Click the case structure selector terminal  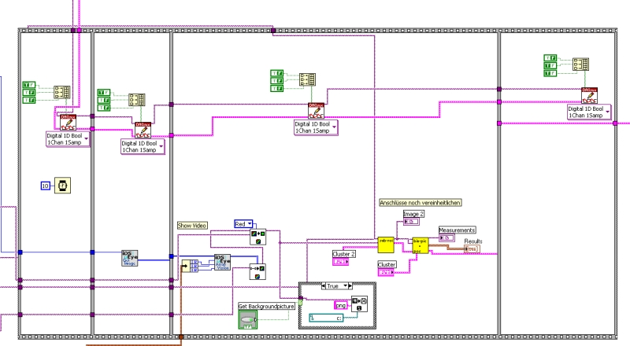(x=300, y=303)
